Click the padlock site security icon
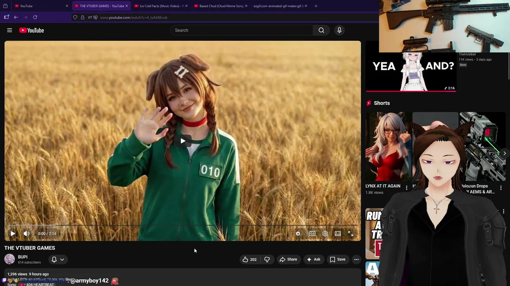510x286 pixels. pos(82,17)
